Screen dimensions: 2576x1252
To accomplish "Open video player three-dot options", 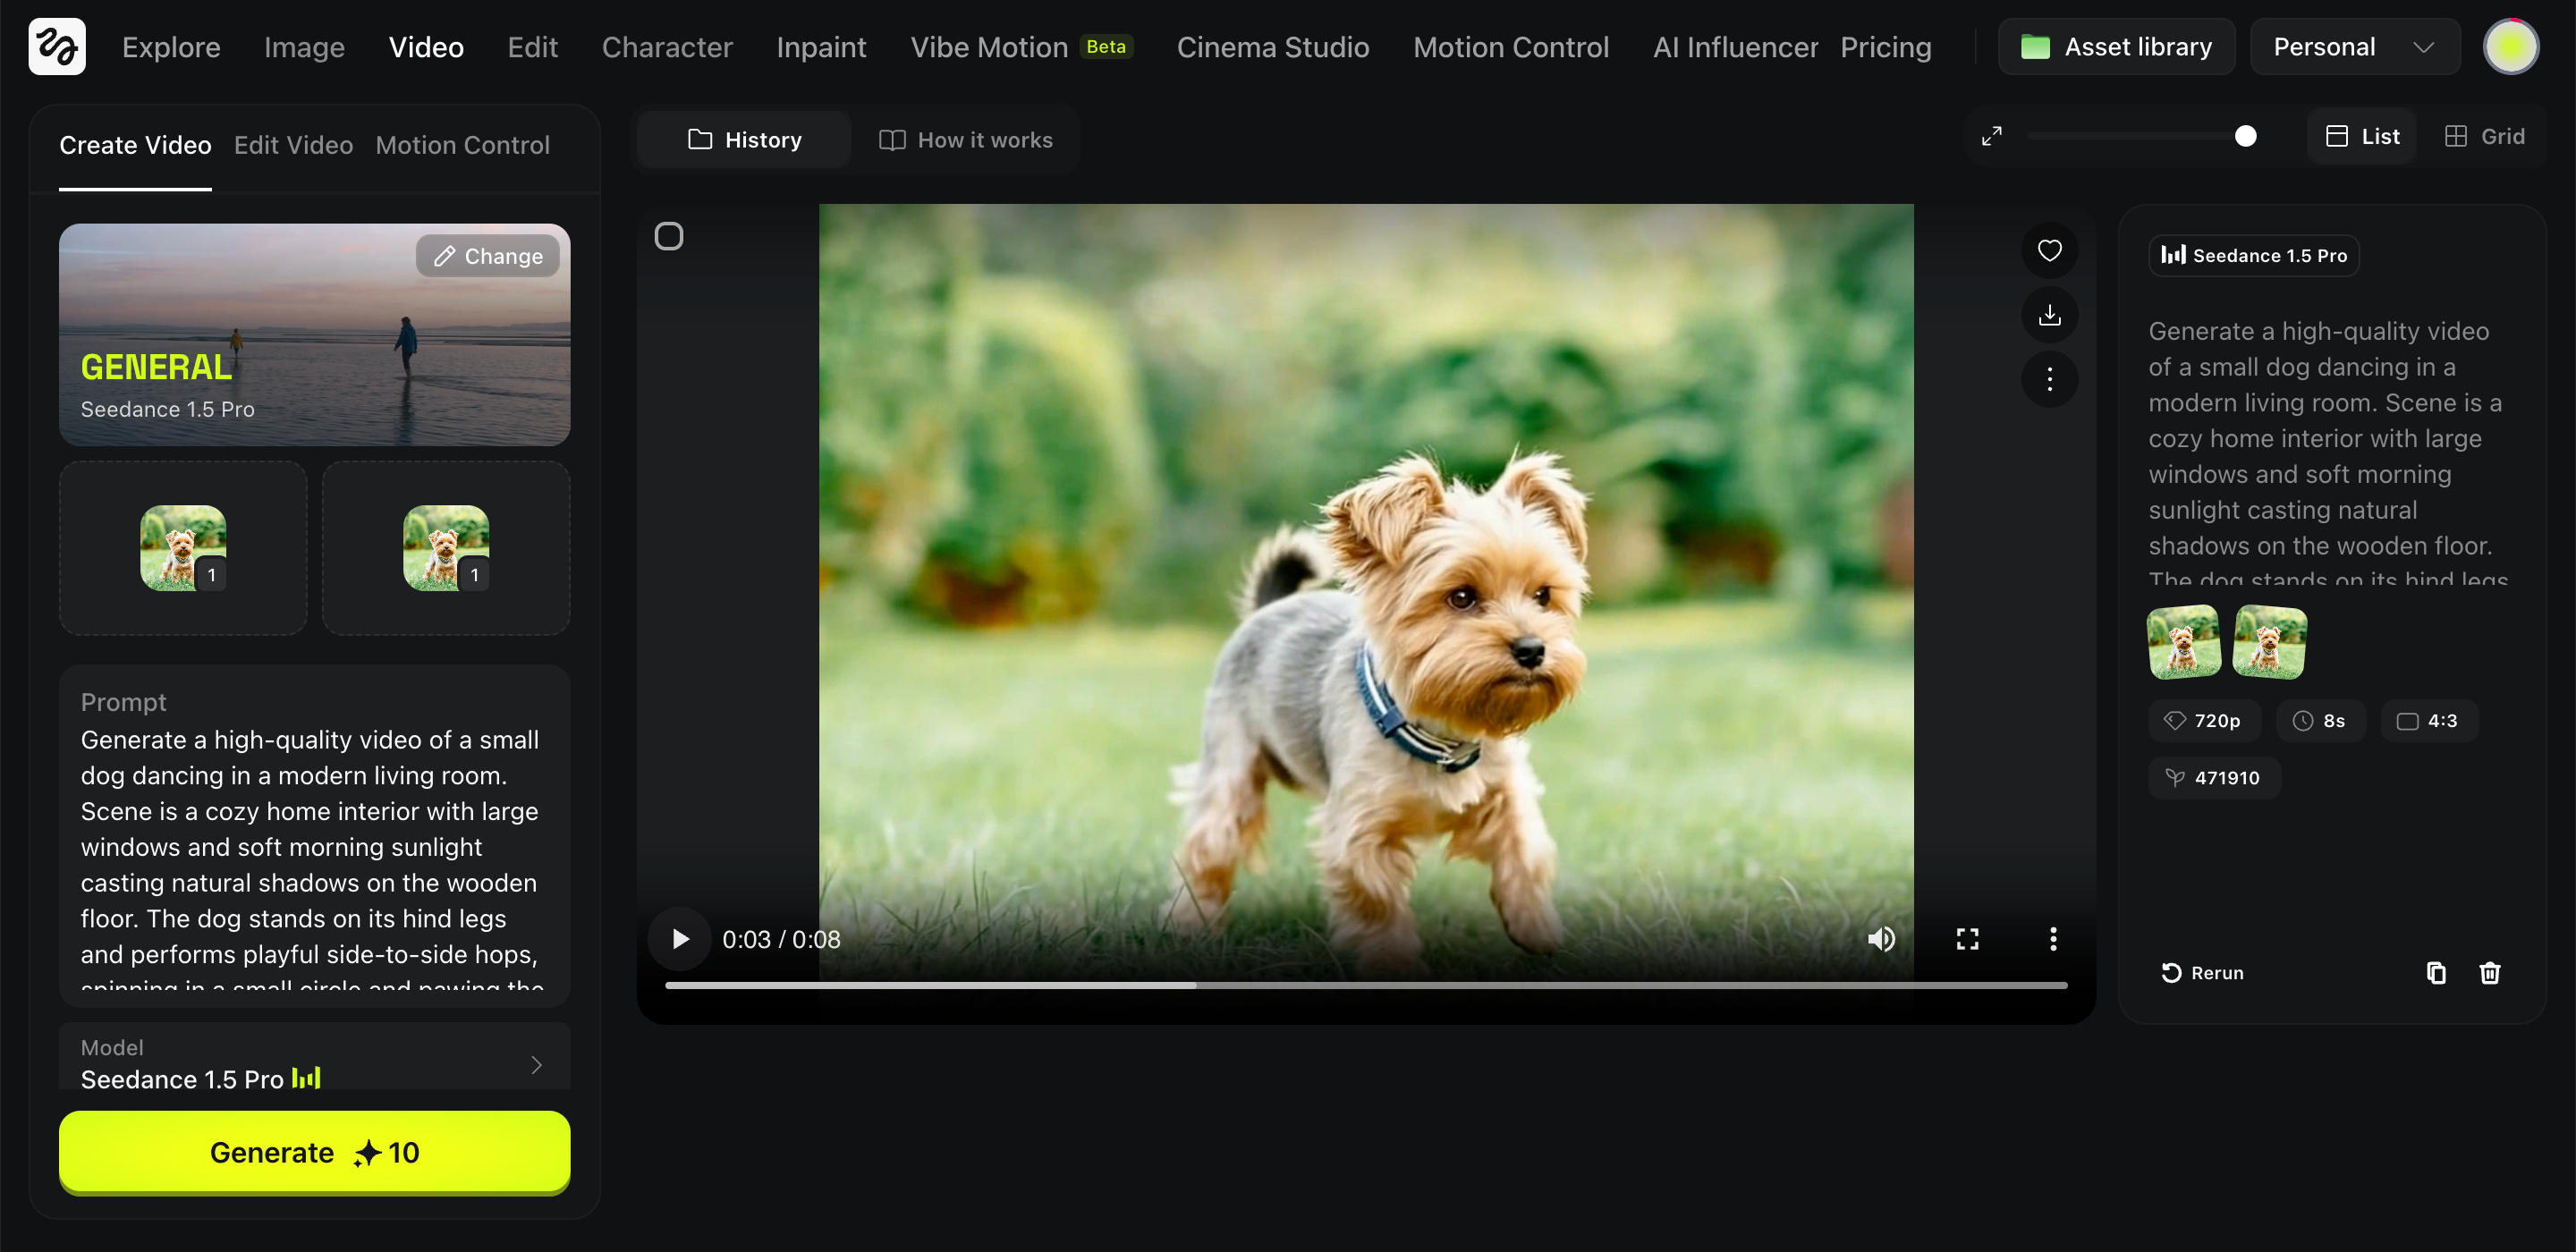I will (x=2052, y=938).
